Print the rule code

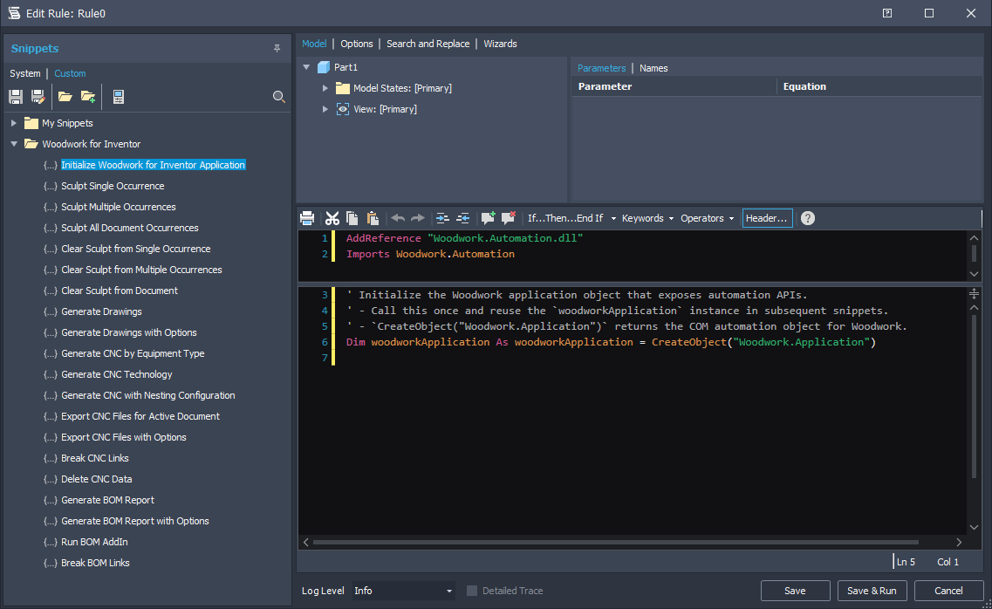pos(307,218)
